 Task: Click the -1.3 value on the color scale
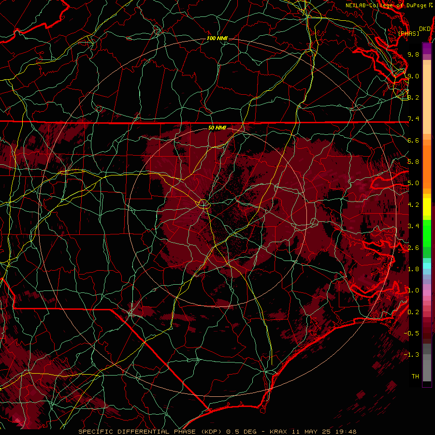coord(411,355)
